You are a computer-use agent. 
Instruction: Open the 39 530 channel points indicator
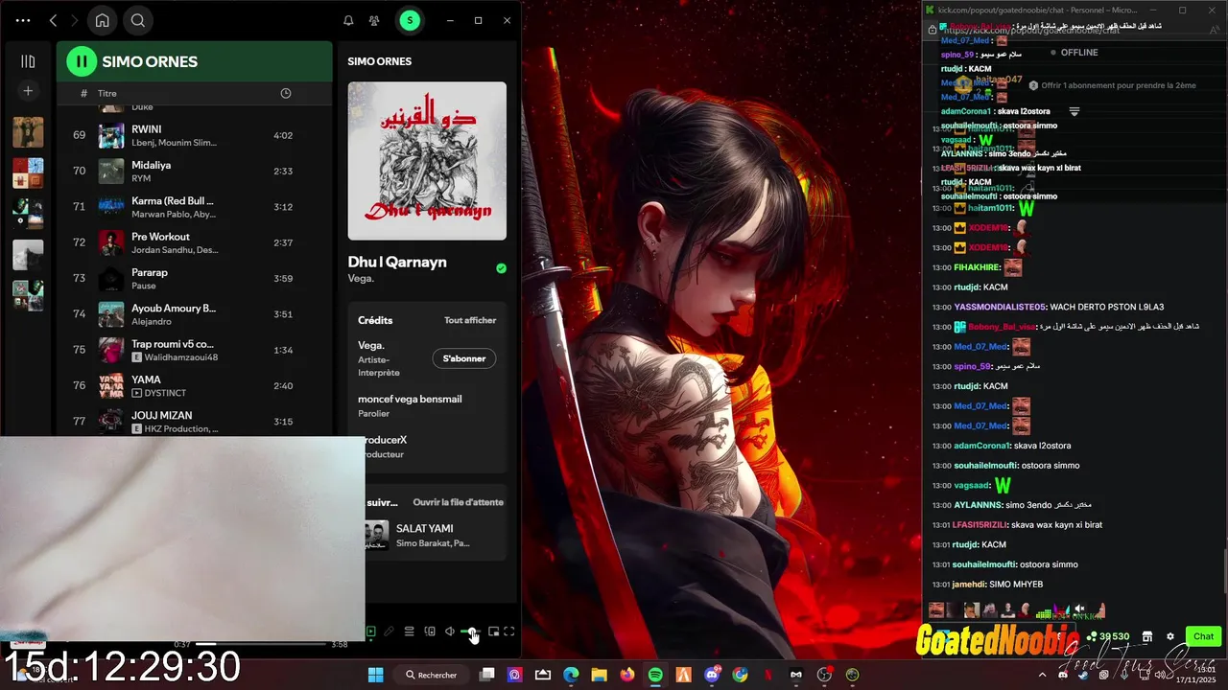[1108, 636]
